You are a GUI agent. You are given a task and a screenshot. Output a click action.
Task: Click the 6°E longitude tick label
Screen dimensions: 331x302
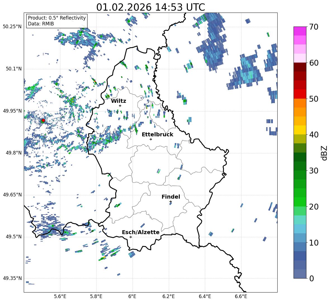click(x=132, y=296)
